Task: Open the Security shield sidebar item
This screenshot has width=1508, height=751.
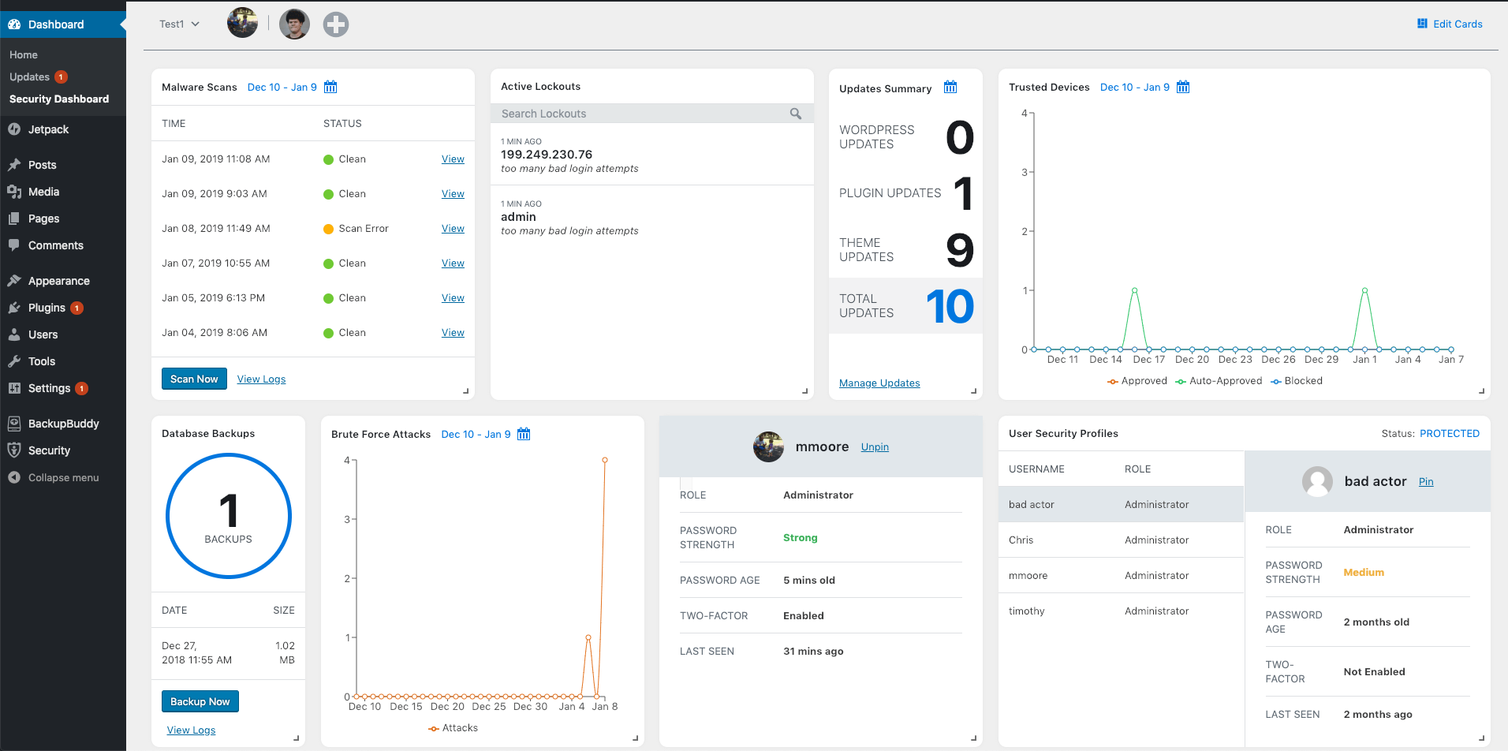Action: coord(49,450)
